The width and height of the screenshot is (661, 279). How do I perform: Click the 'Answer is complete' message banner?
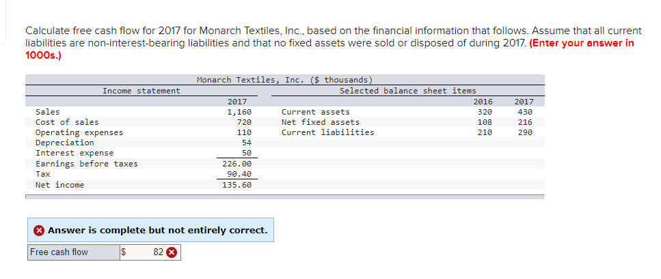[x=150, y=230]
